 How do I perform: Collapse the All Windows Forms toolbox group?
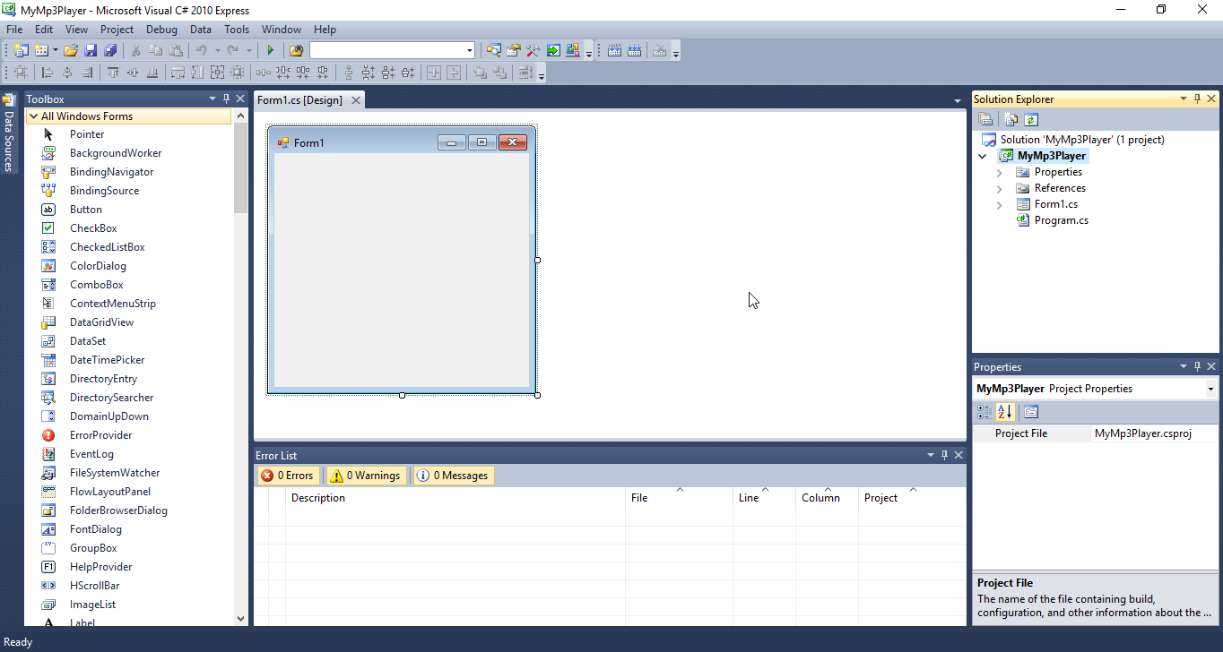[33, 116]
